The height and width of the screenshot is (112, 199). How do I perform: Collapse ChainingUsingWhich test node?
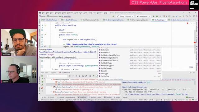(51, 80)
